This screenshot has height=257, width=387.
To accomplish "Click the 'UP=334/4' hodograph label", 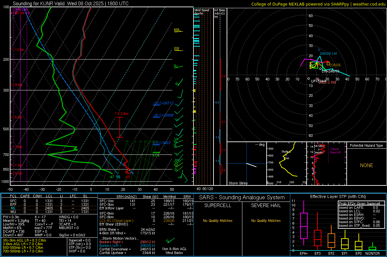I will click(x=318, y=81).
